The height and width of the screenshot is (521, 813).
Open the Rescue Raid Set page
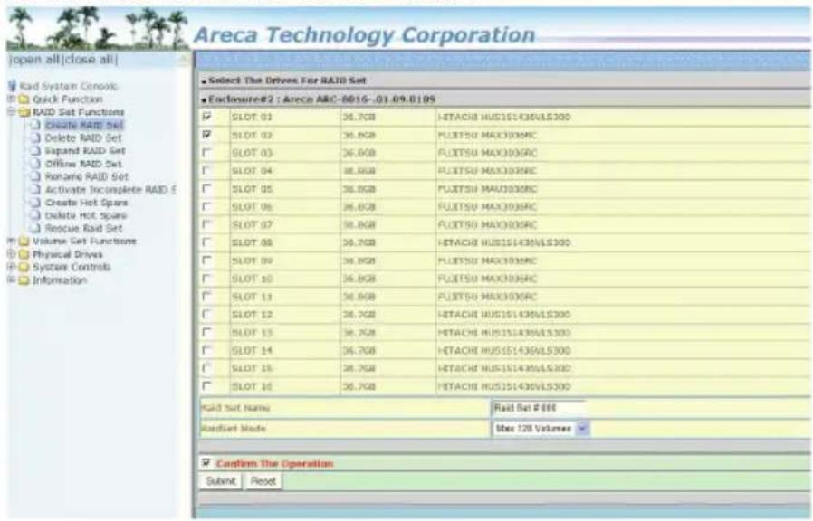click(83, 229)
